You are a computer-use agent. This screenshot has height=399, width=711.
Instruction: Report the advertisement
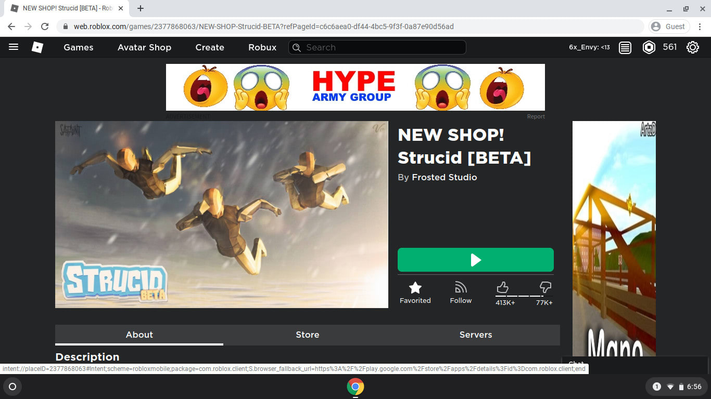click(536, 116)
